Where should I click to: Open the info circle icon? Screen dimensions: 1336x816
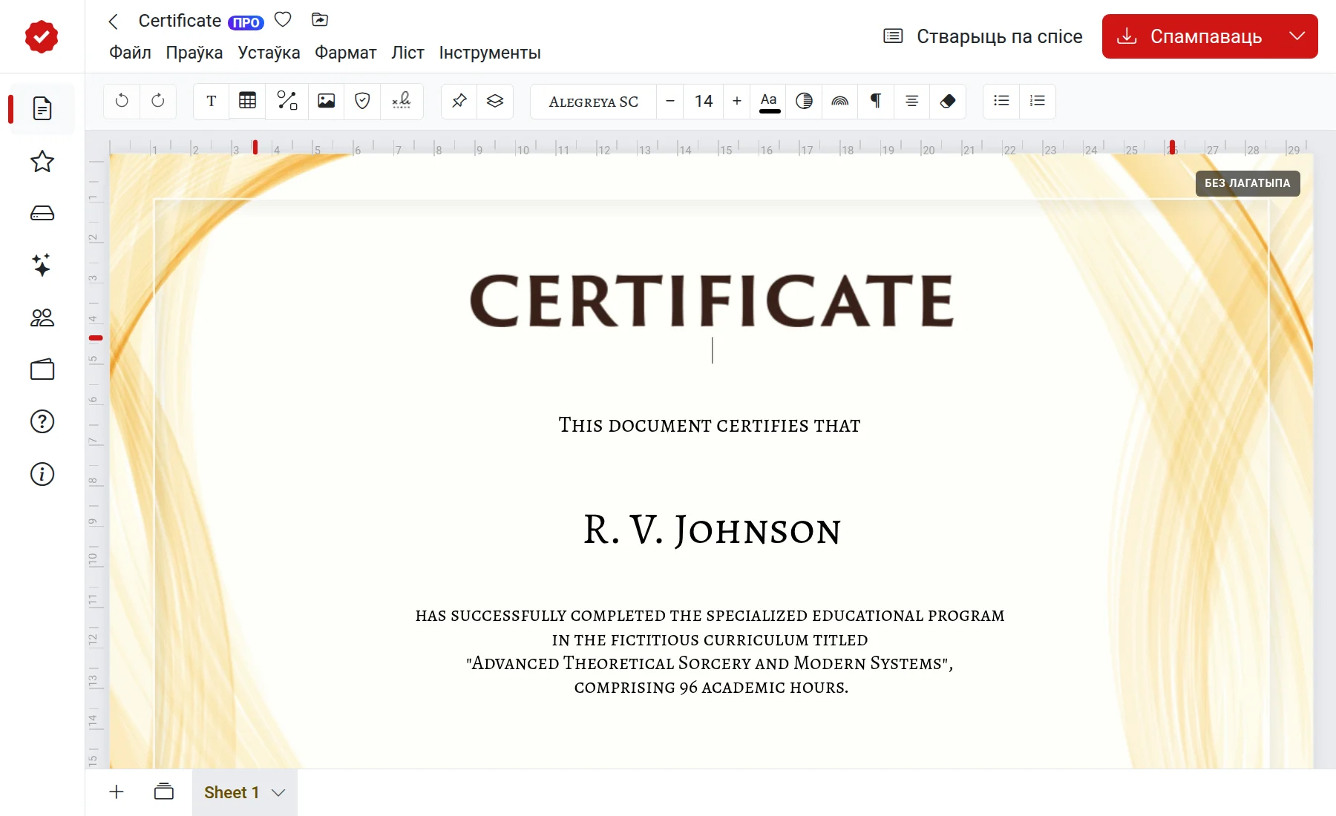pos(42,474)
